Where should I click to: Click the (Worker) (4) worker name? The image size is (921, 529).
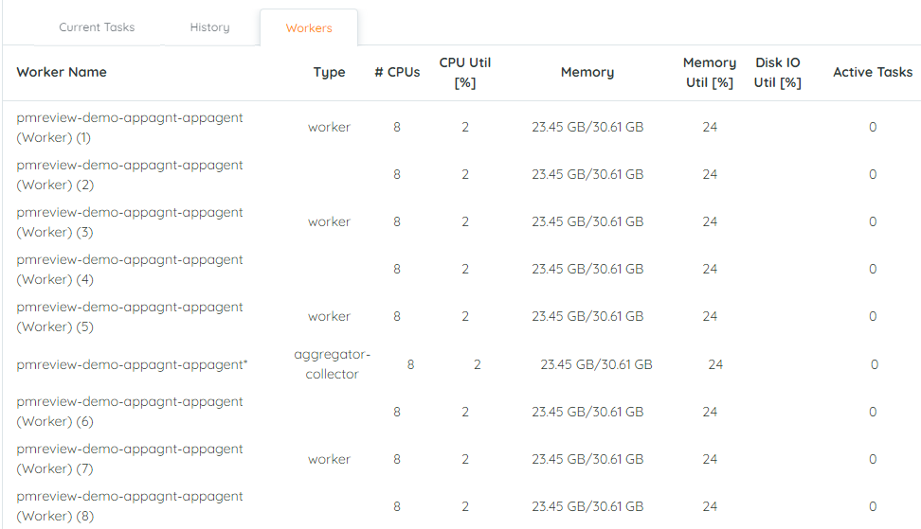coord(130,269)
